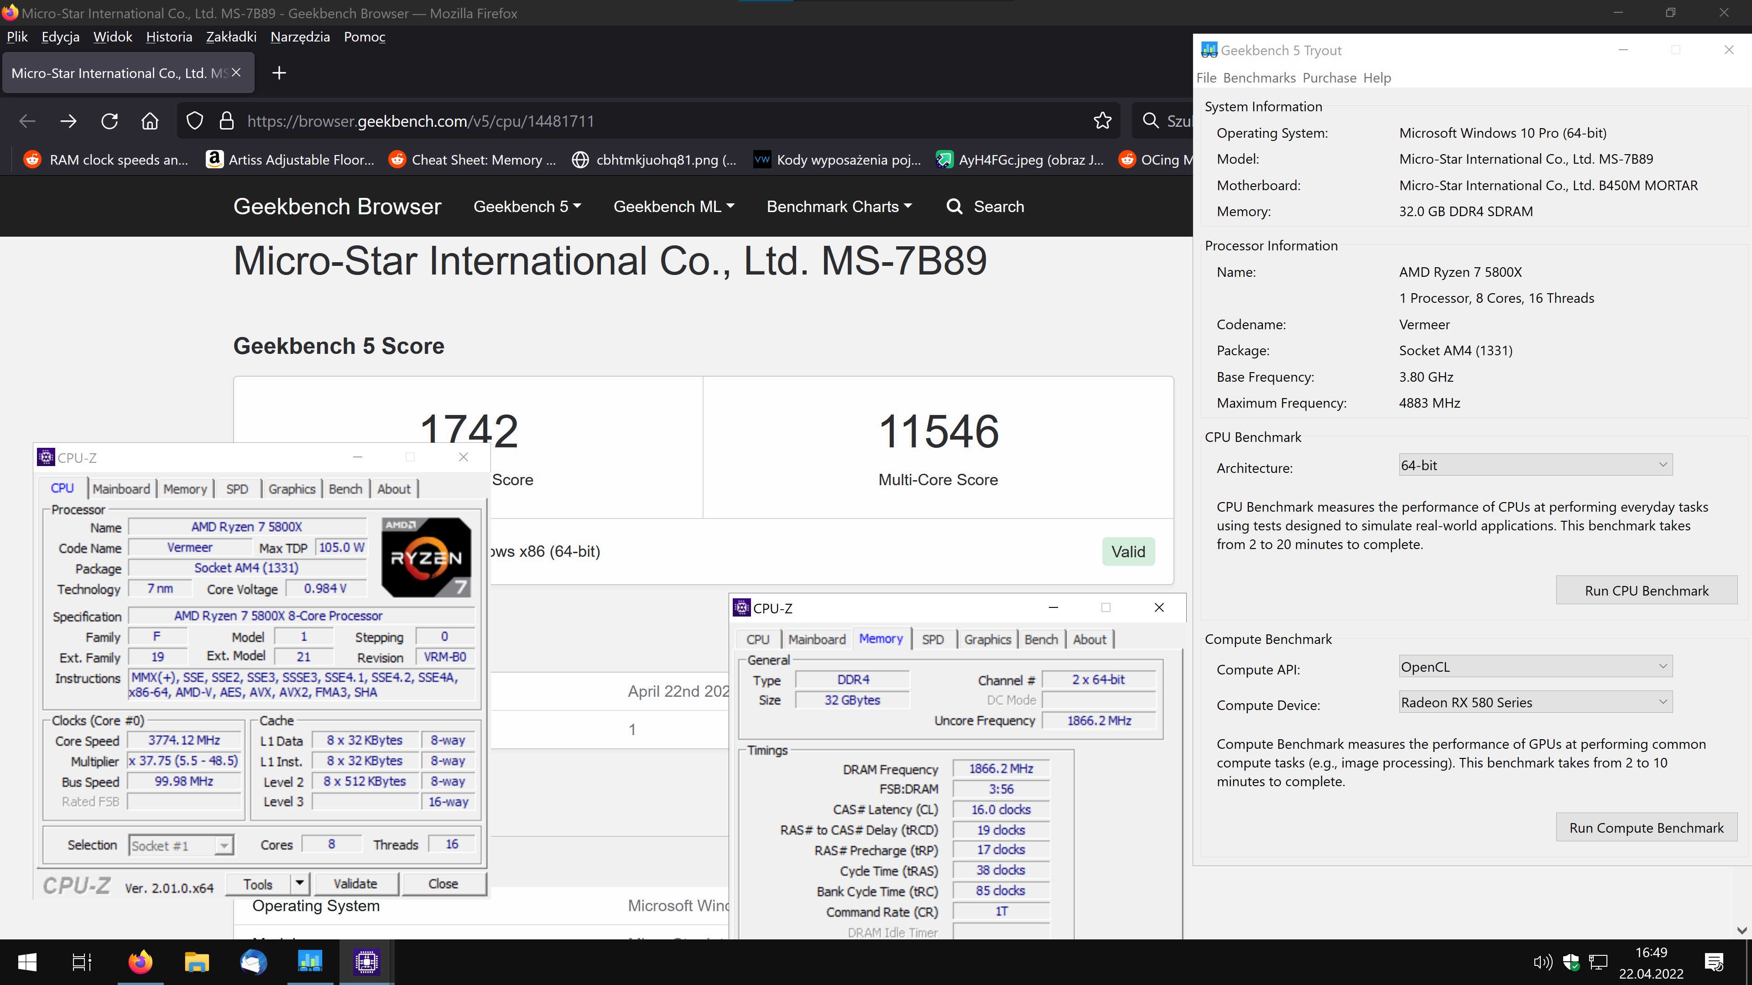The height and width of the screenshot is (985, 1752).
Task: Open the AyH4FGc.jpeg bookmark
Action: pyautogui.click(x=1020, y=160)
